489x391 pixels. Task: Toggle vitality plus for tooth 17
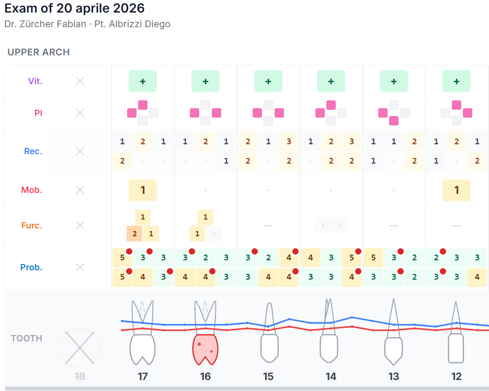[143, 81]
